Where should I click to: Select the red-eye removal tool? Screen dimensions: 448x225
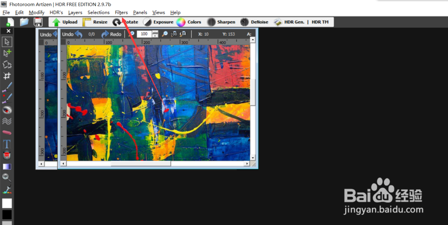(7, 110)
